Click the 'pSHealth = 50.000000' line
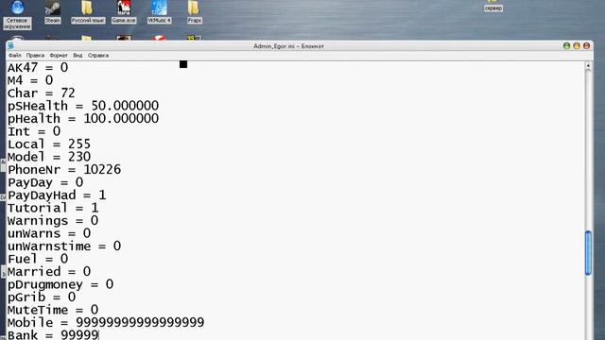Image resolution: width=605 pixels, height=340 pixels. [83, 106]
